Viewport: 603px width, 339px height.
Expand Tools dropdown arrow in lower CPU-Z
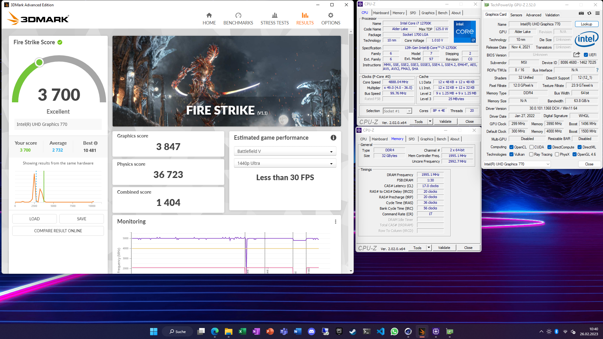[429, 248]
